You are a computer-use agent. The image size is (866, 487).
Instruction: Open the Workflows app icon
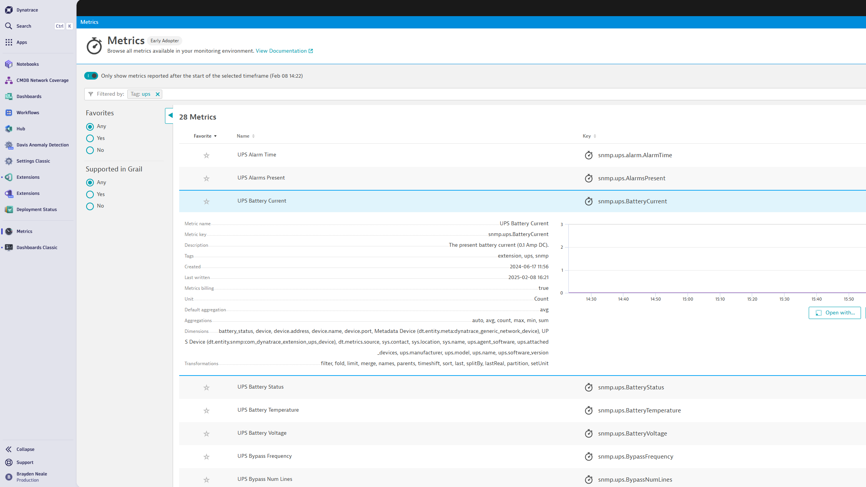9,113
